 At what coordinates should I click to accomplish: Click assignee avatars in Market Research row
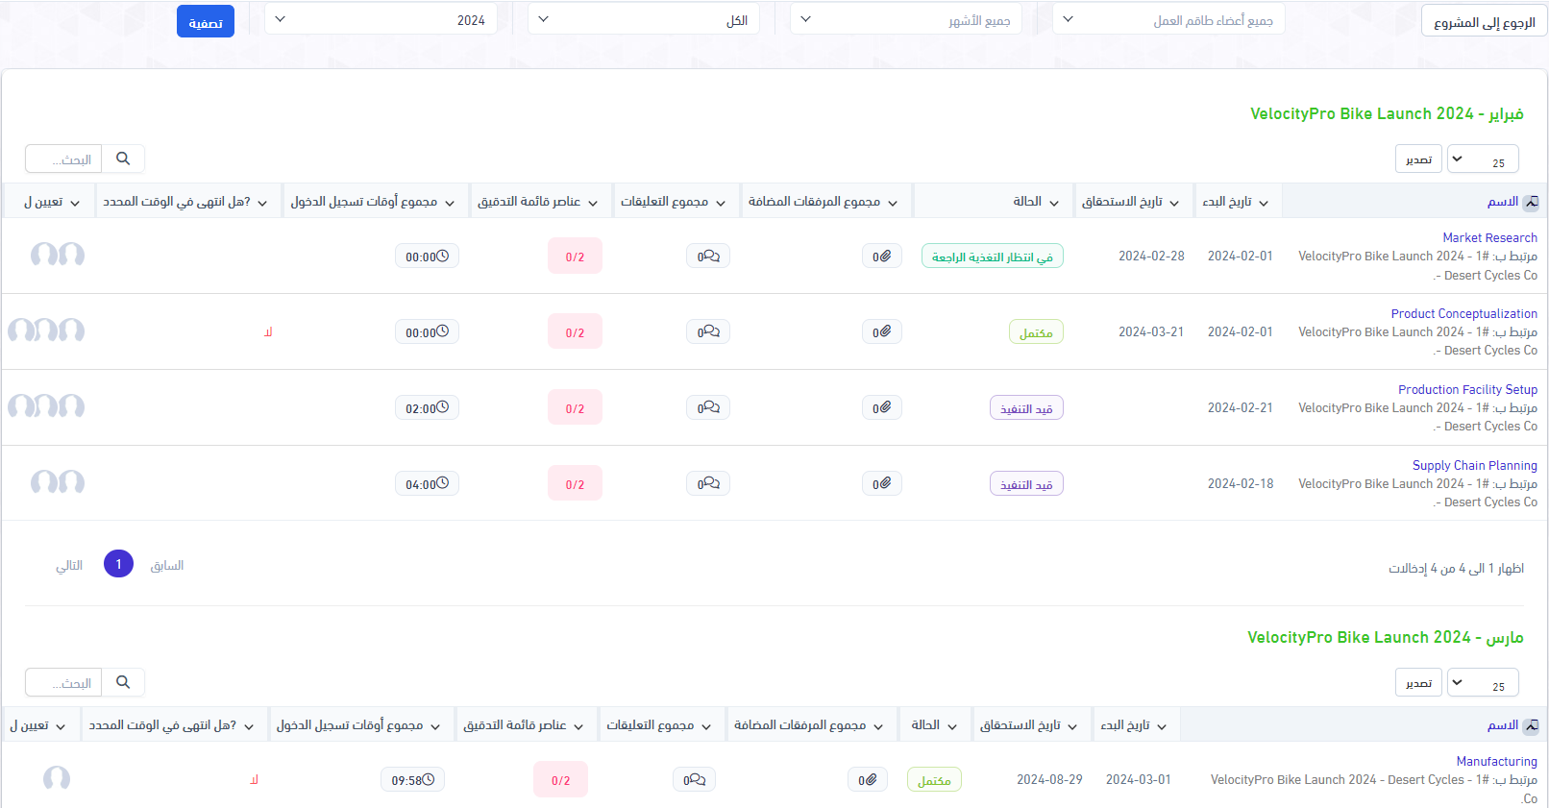pyautogui.click(x=58, y=255)
